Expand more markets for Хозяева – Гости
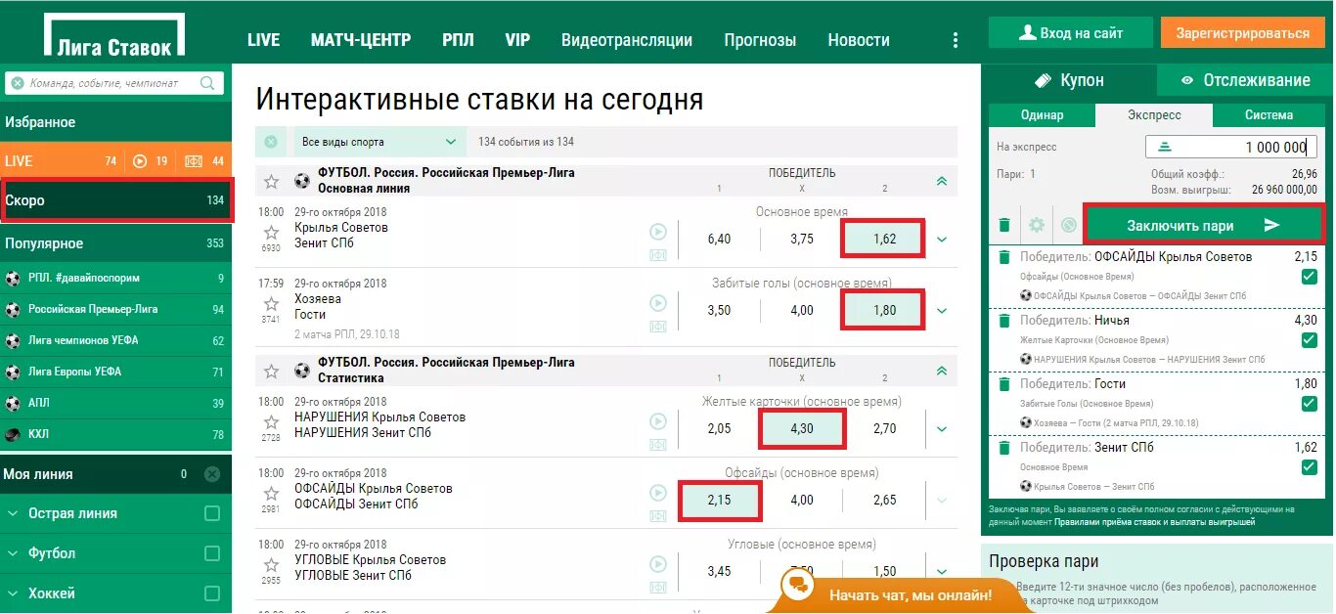The image size is (1336, 614). coord(942,311)
